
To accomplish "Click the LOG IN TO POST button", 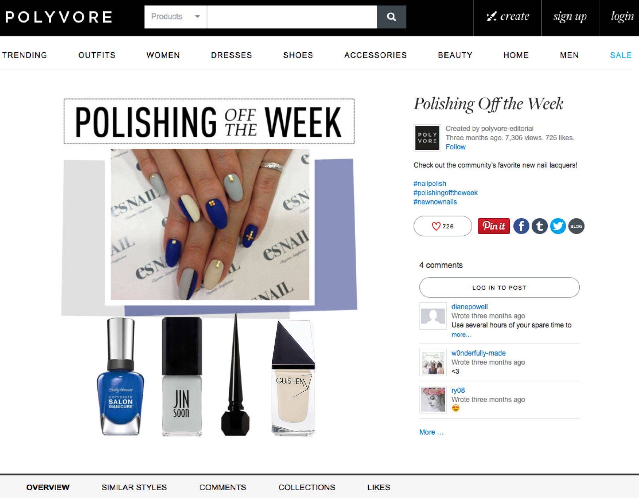I will pyautogui.click(x=499, y=287).
